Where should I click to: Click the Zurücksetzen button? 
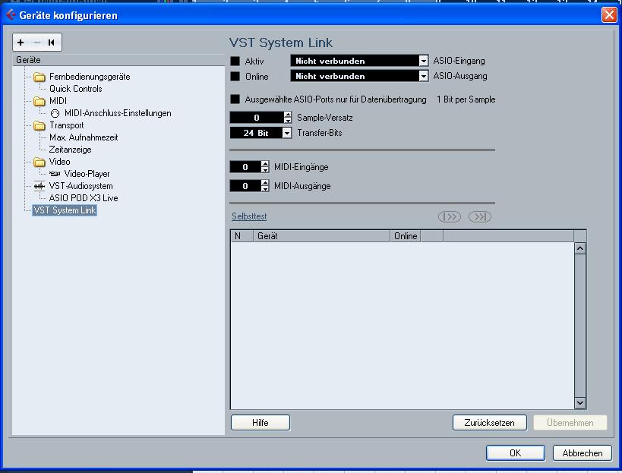(x=490, y=423)
